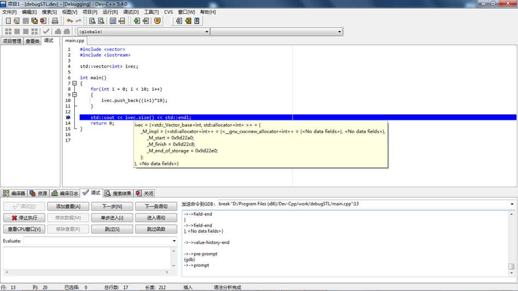Switch to the 查看类 side tab
This screenshot has height=291, width=518.
(x=32, y=41)
